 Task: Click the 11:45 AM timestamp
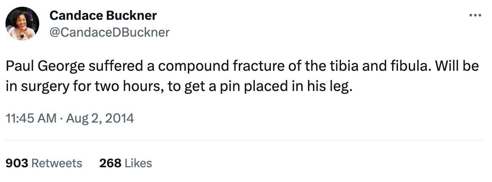coord(31,118)
